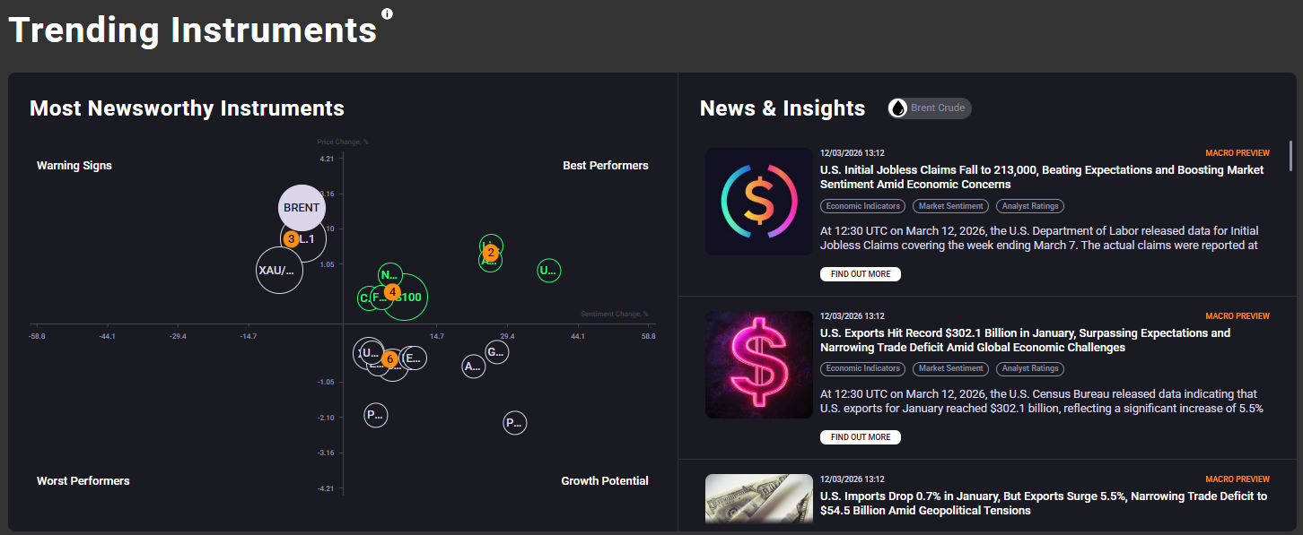1303x535 pixels.
Task: Click the info icon beside Trending Instruments
Action: (x=387, y=13)
